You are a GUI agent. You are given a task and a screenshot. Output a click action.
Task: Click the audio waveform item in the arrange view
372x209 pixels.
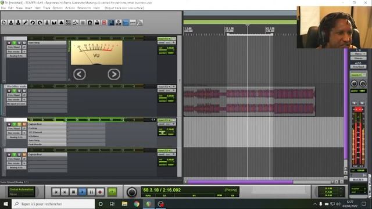click(x=249, y=102)
